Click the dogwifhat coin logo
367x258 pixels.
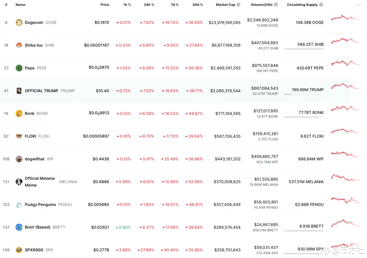(19, 159)
